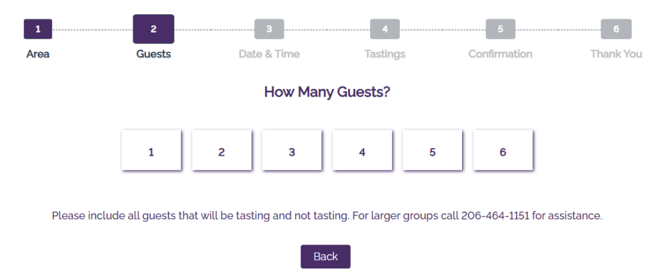Go to step 1 square
Viewport: 659px width, 278px height.
point(38,29)
